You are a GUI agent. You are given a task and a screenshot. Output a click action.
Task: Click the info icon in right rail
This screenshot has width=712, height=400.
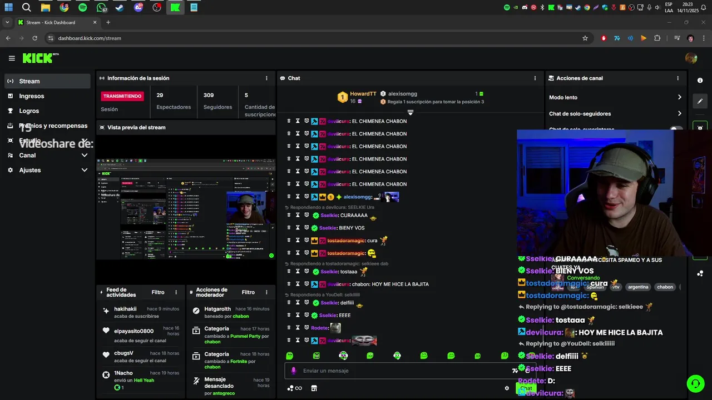700,81
